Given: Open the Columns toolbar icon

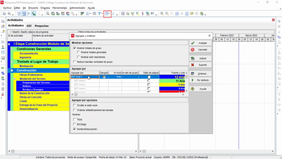Looking at the screenshot, I should [87, 14].
